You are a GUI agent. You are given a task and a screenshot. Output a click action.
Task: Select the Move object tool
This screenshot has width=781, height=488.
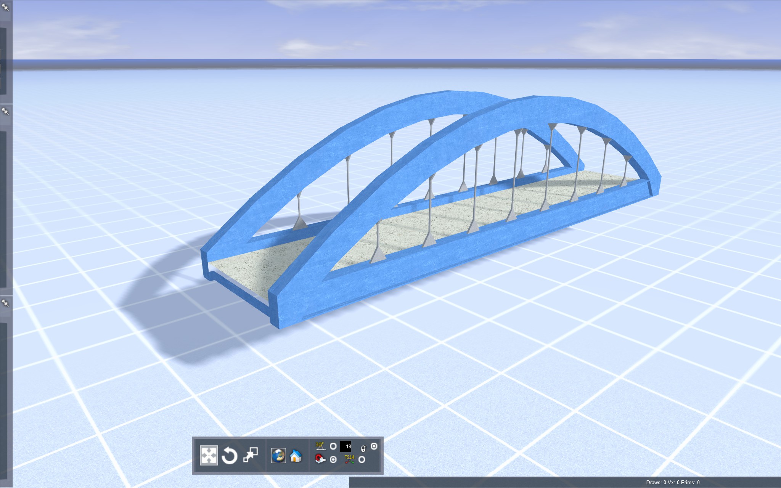coord(209,455)
